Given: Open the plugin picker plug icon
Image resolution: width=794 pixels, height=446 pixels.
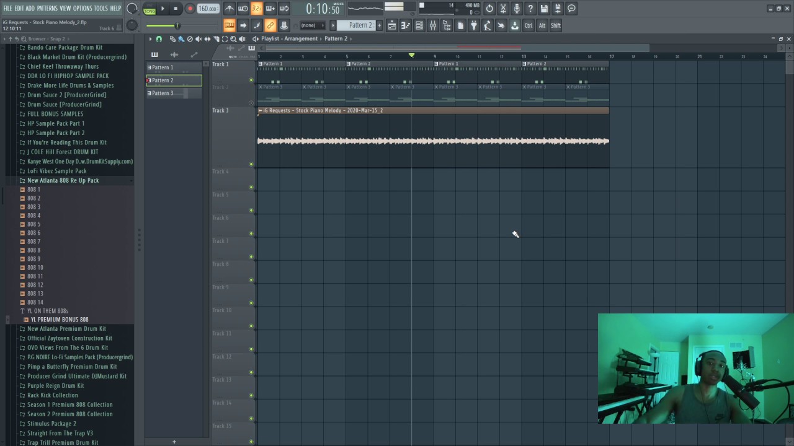Looking at the screenshot, I should 474,25.
